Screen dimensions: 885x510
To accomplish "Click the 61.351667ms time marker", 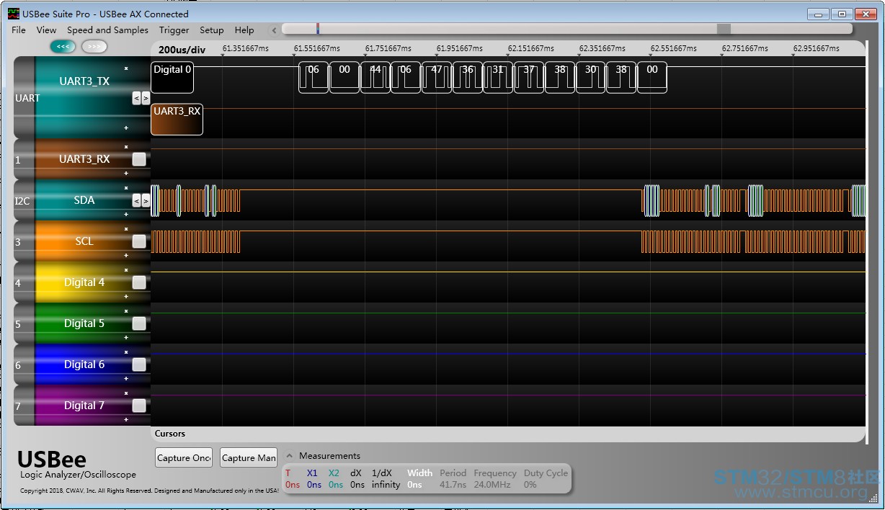I will pyautogui.click(x=246, y=48).
